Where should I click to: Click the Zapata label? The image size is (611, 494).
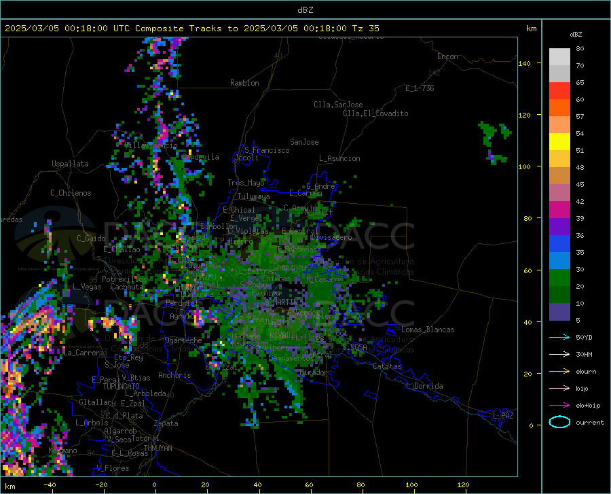(x=166, y=423)
